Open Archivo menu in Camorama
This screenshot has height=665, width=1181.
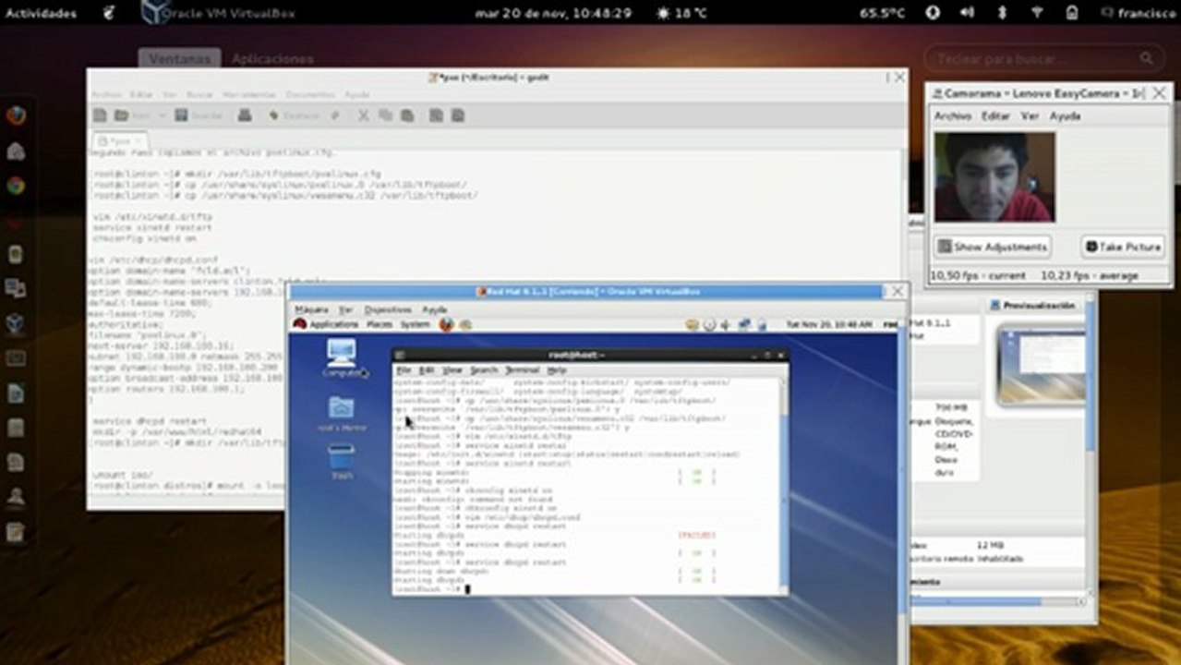952,116
